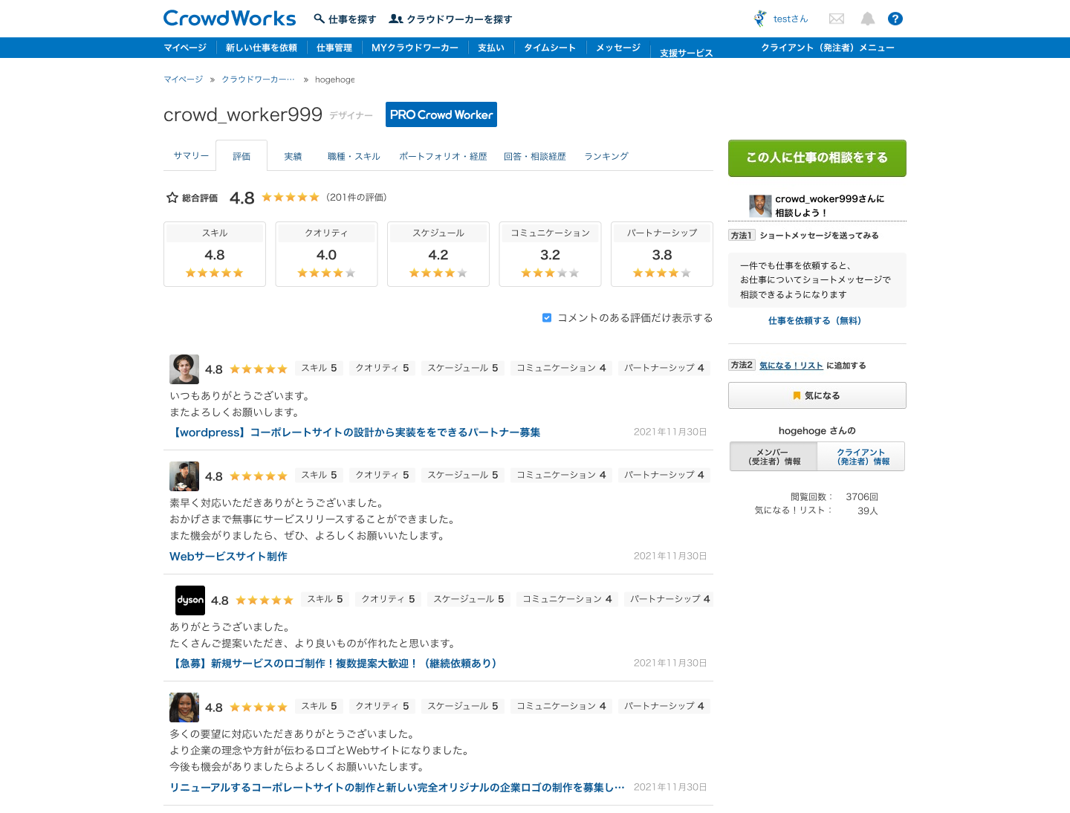Click the 気になる bookmark button
Viewport: 1070px width, 813px height.
pyautogui.click(x=817, y=395)
